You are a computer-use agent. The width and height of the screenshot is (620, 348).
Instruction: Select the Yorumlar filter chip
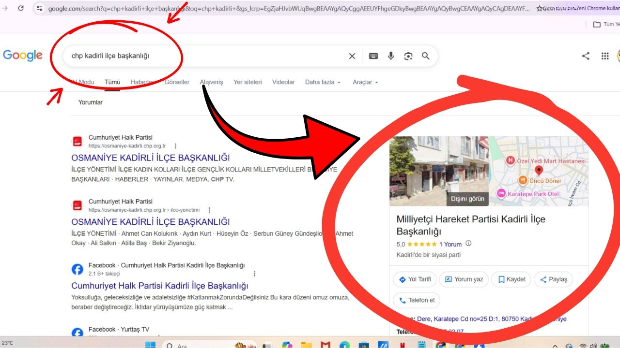(91, 102)
